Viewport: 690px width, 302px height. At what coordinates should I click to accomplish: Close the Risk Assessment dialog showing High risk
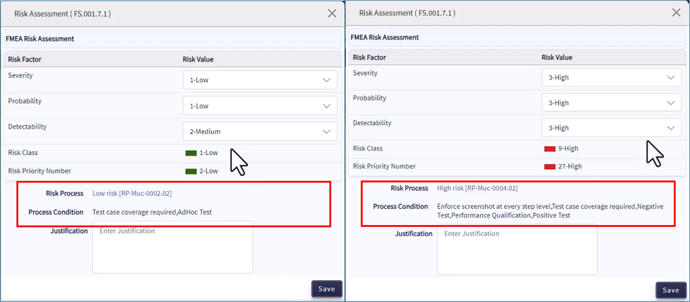[x=676, y=13]
